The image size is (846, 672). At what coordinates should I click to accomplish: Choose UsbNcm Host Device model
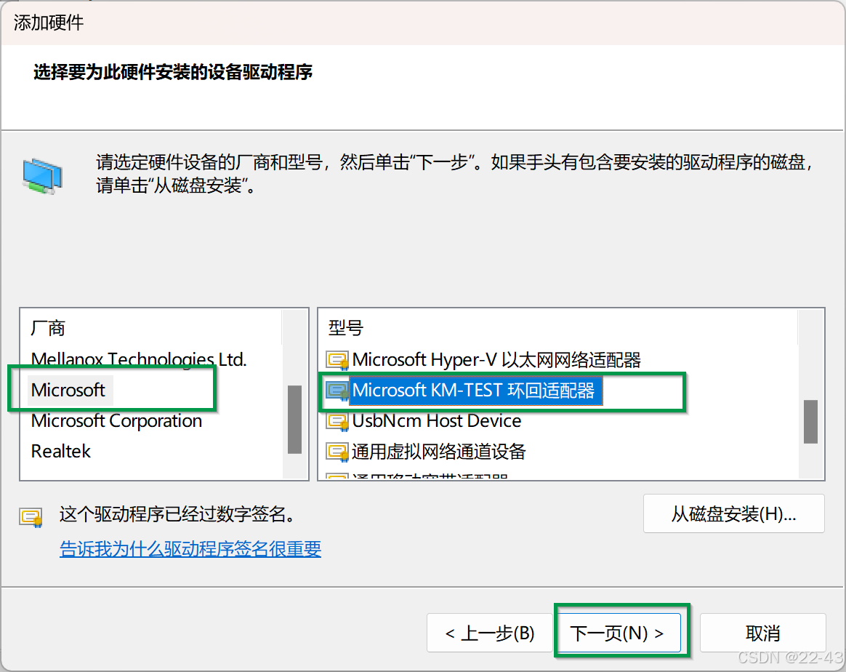pos(437,420)
